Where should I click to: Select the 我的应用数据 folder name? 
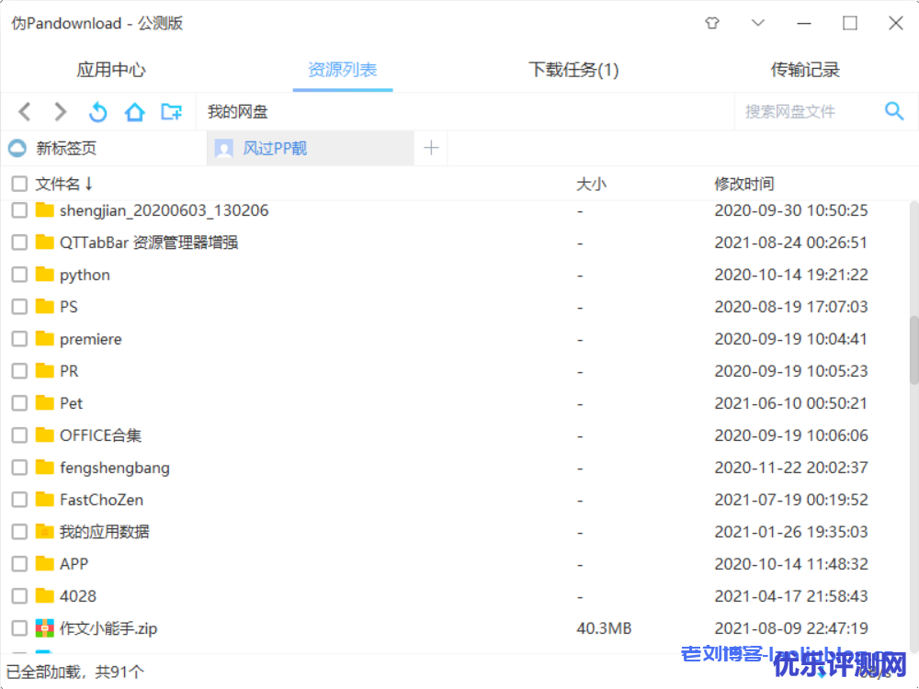(105, 532)
